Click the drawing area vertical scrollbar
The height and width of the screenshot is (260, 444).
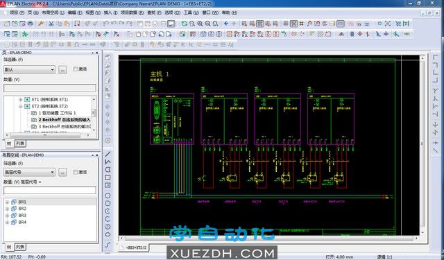pyautogui.click(x=422, y=144)
